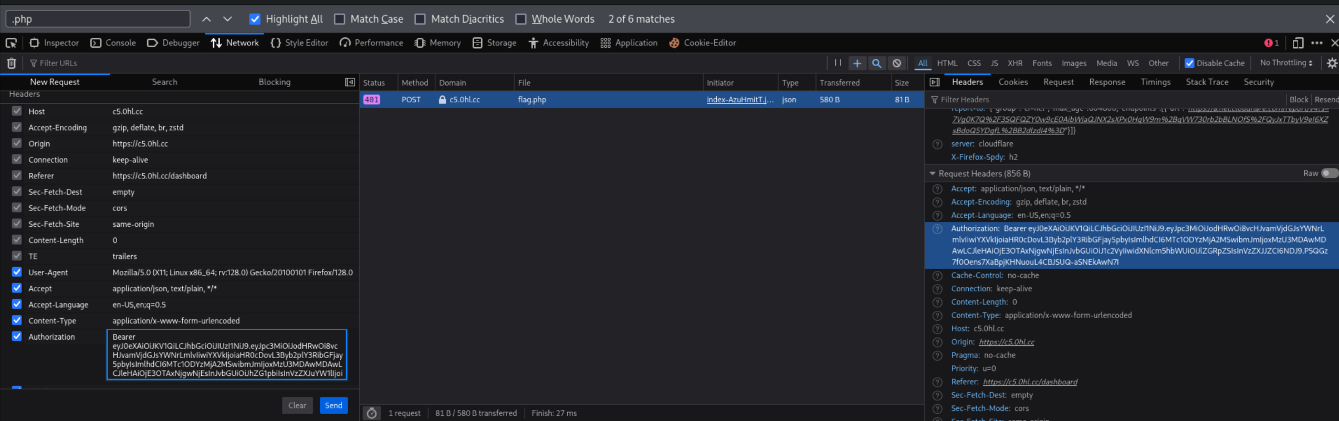Toggle Raw request headers switch

tap(1328, 173)
